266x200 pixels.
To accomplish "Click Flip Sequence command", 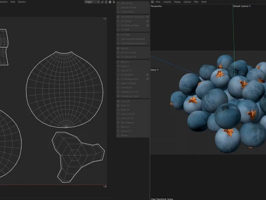I will click(133, 123).
